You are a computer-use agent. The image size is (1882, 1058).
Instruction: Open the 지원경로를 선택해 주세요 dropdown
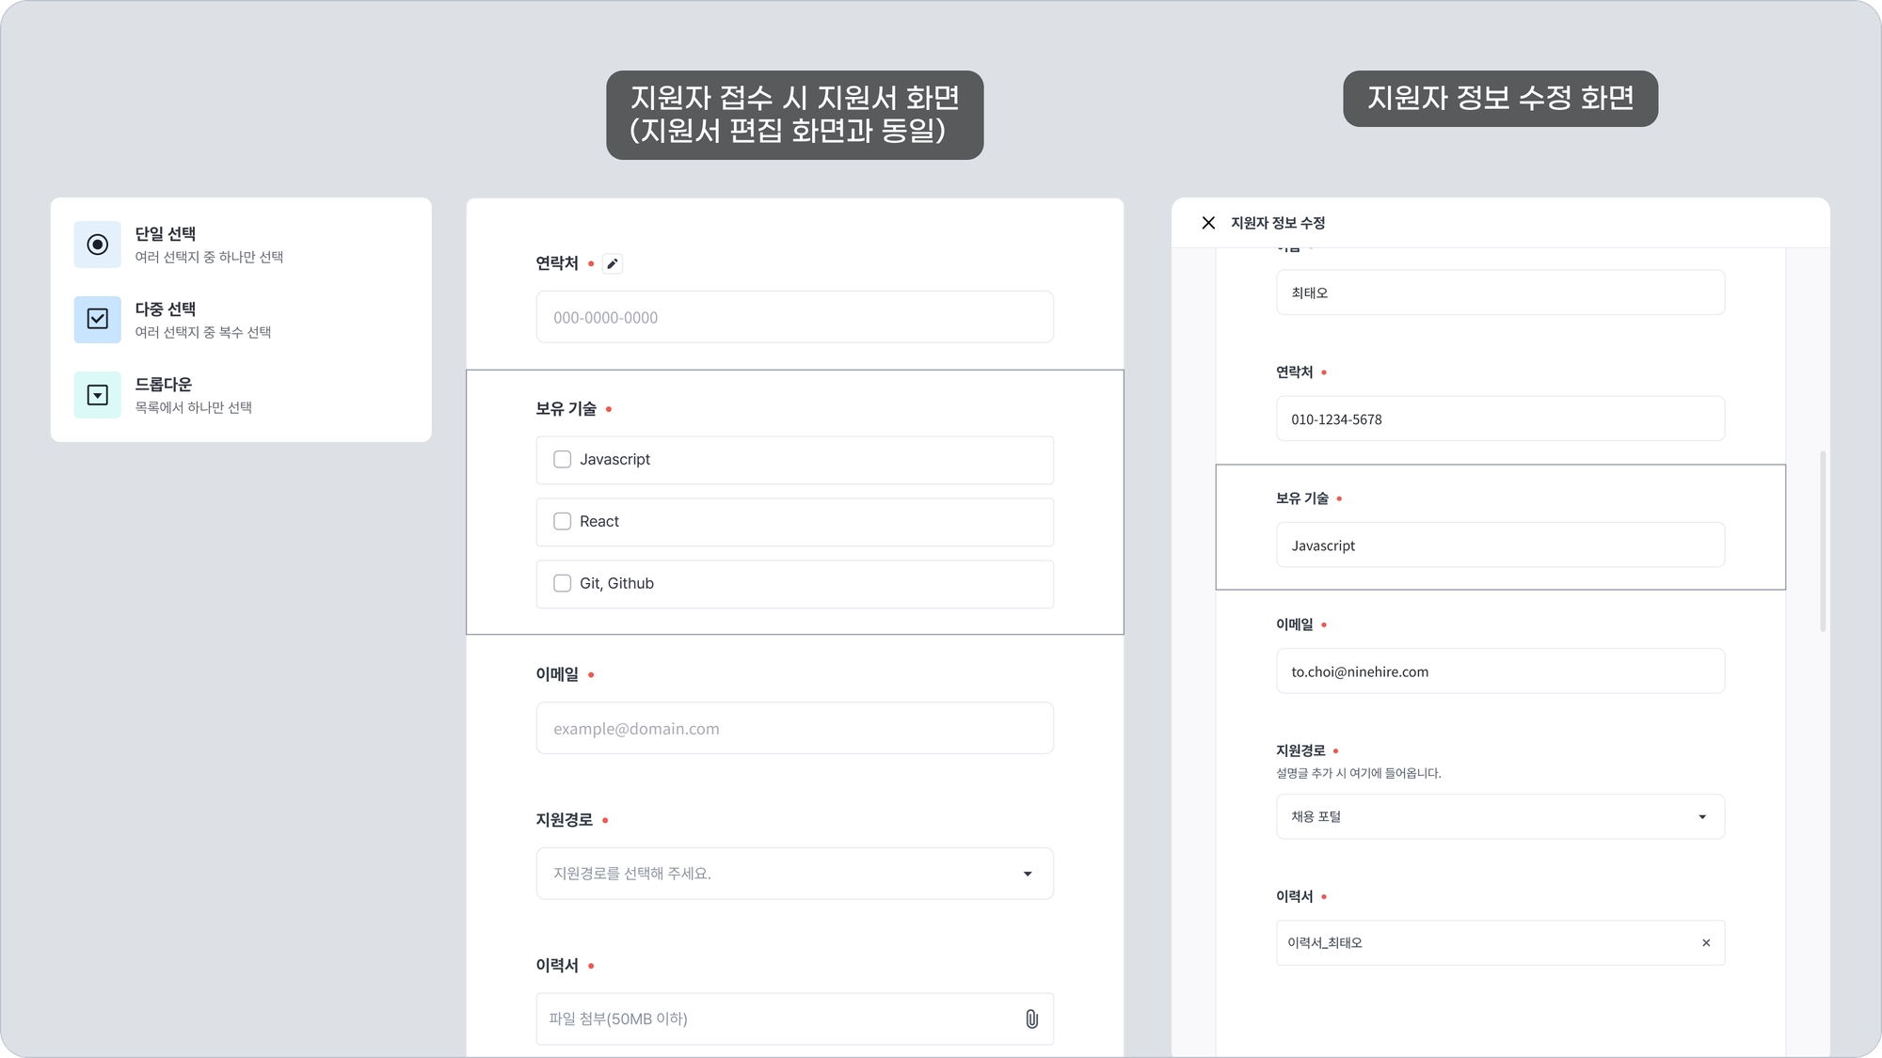794,874
